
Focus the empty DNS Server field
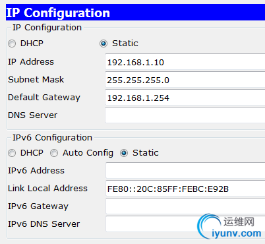[x=185, y=115]
